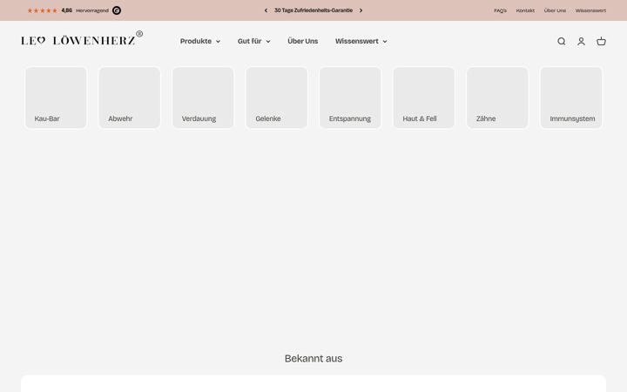Image resolution: width=627 pixels, height=392 pixels.
Task: Open Über Uns in main navigation
Action: [303, 41]
